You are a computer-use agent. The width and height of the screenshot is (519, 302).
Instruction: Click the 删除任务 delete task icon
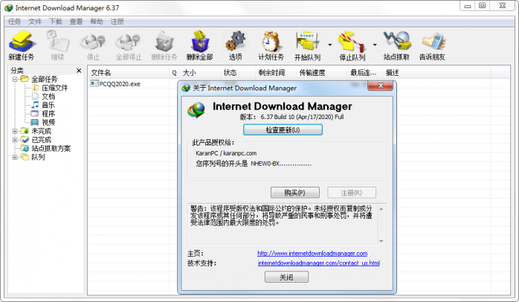tap(164, 45)
